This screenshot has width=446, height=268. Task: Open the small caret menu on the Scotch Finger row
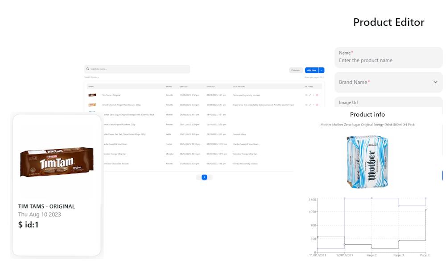[314, 105]
